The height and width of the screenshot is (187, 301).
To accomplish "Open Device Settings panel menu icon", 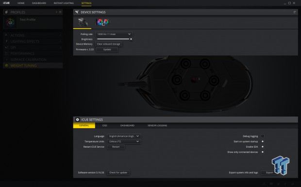I will tap(295, 12).
